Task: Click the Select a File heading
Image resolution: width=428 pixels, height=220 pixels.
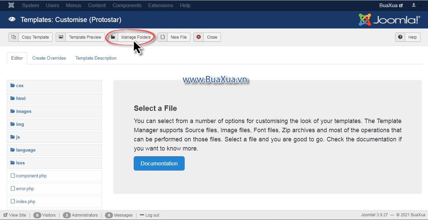Action: (155, 108)
